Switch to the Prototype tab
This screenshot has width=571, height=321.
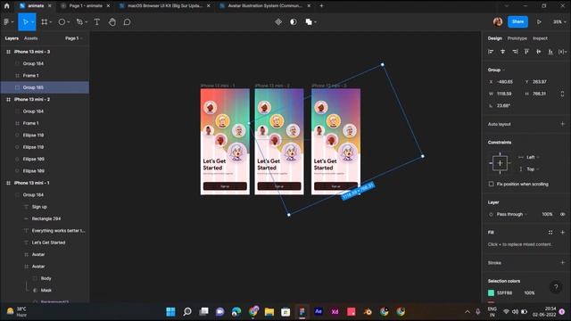coord(517,38)
